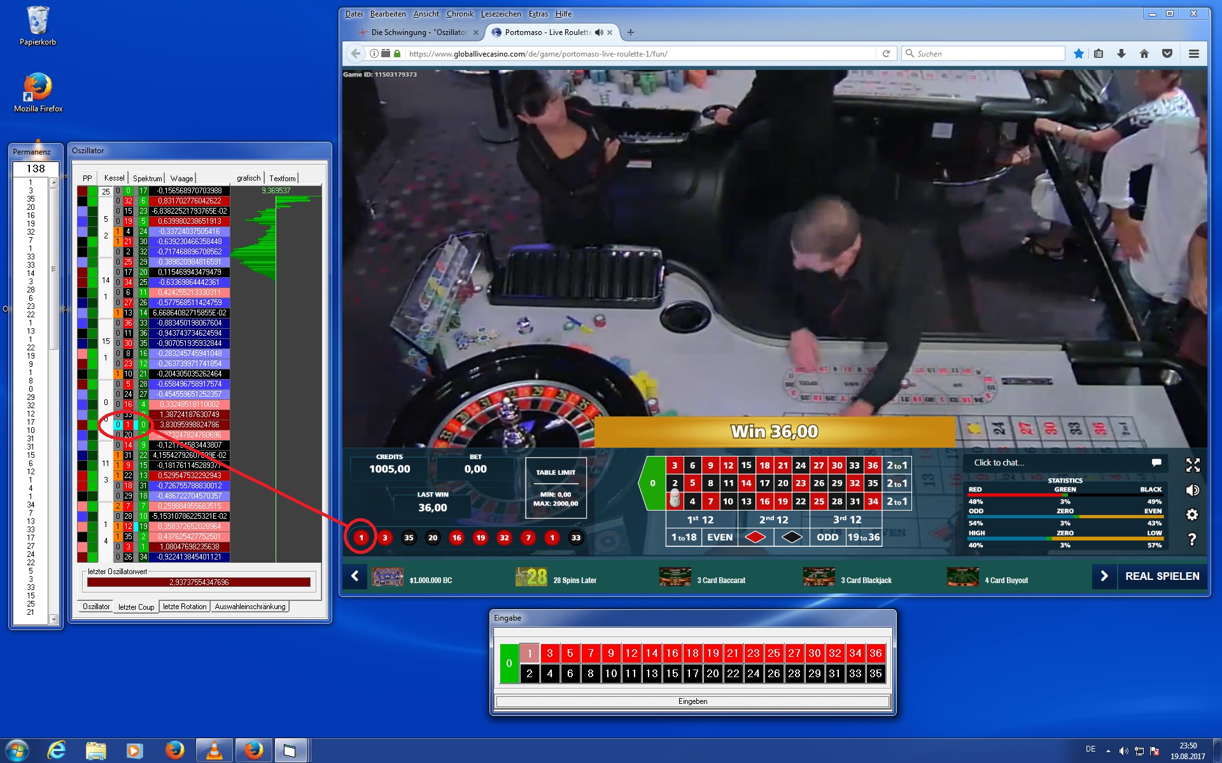Open the Firefox hamburger menu
Viewport: 1222px width, 763px height.
(x=1194, y=54)
